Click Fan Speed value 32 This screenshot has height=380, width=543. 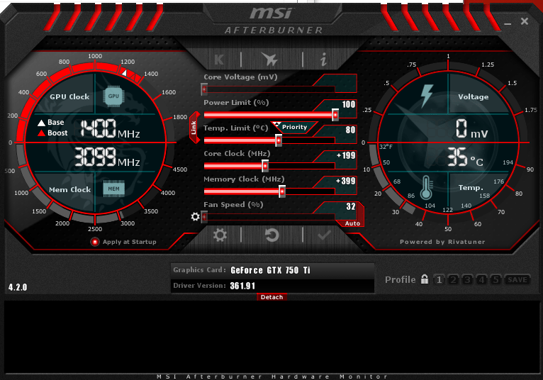pyautogui.click(x=351, y=206)
